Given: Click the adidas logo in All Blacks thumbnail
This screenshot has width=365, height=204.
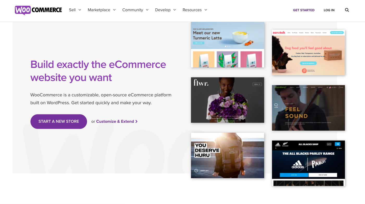Looking at the screenshot, I should coord(298,164).
